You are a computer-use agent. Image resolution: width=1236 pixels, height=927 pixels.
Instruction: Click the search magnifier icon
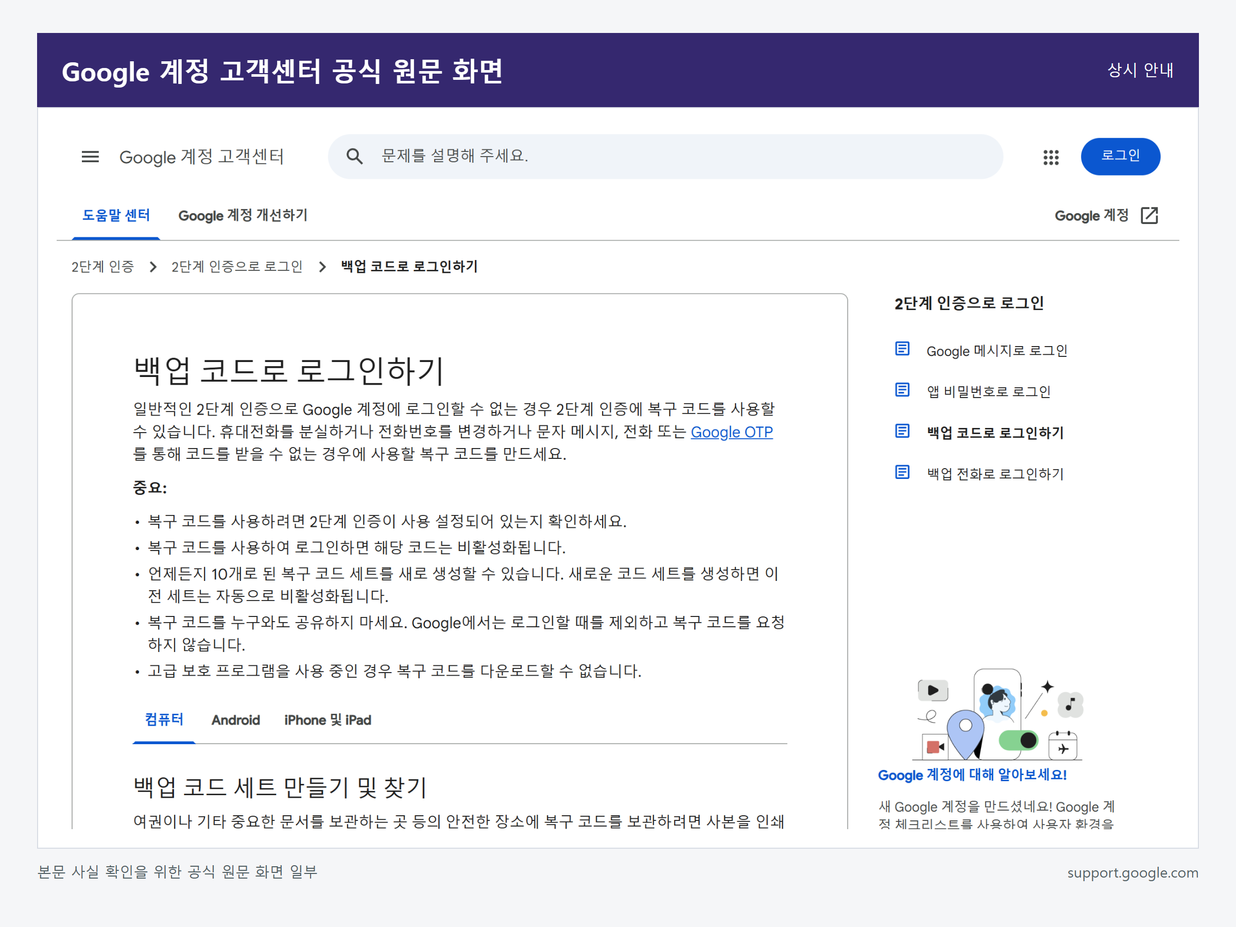pyautogui.click(x=354, y=157)
